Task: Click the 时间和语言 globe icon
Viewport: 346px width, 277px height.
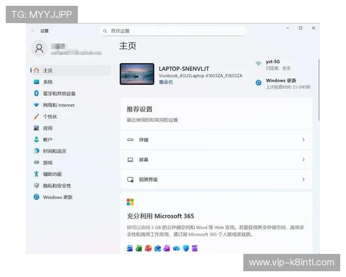Action: point(36,151)
